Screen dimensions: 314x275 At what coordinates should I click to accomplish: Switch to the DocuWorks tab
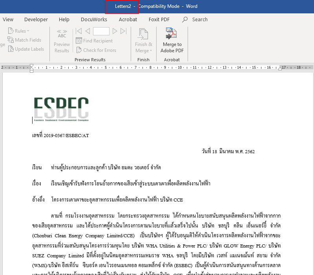(94, 19)
